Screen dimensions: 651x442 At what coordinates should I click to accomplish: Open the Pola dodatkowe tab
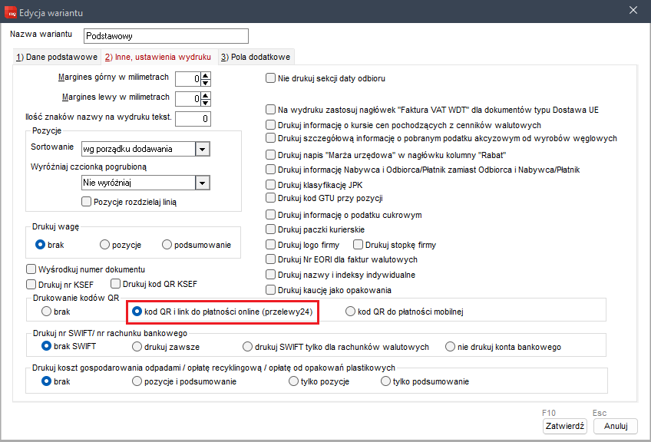click(x=256, y=57)
